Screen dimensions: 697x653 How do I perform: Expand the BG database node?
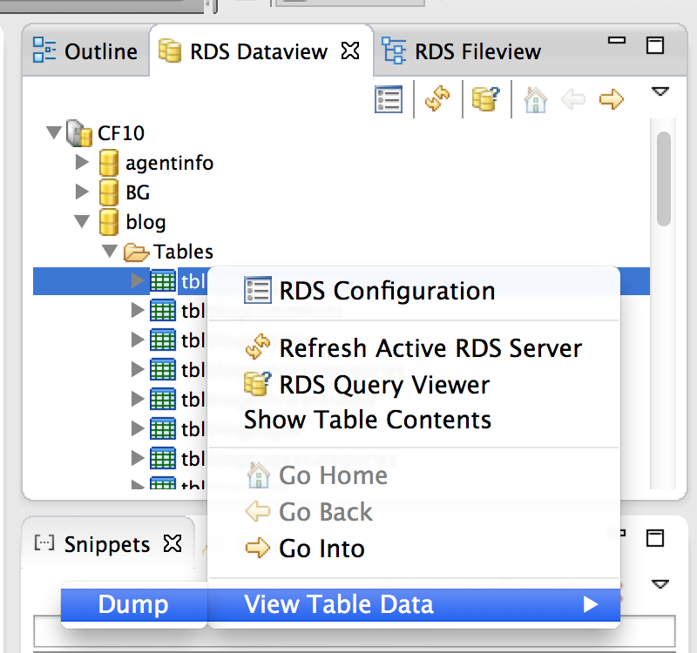click(x=82, y=192)
